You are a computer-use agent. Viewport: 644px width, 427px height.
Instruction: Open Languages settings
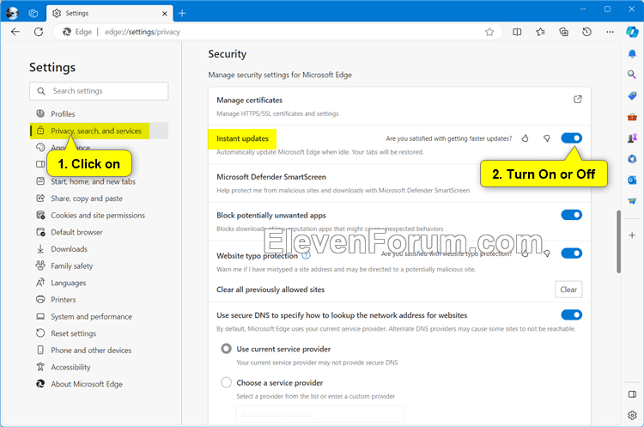99,283
